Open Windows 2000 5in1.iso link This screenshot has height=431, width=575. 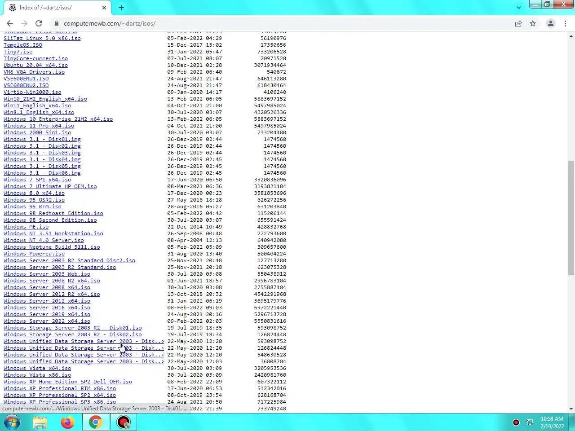37,132
